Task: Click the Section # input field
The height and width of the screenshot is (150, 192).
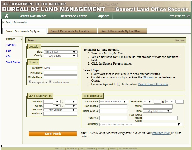Action: click(x=60, y=114)
